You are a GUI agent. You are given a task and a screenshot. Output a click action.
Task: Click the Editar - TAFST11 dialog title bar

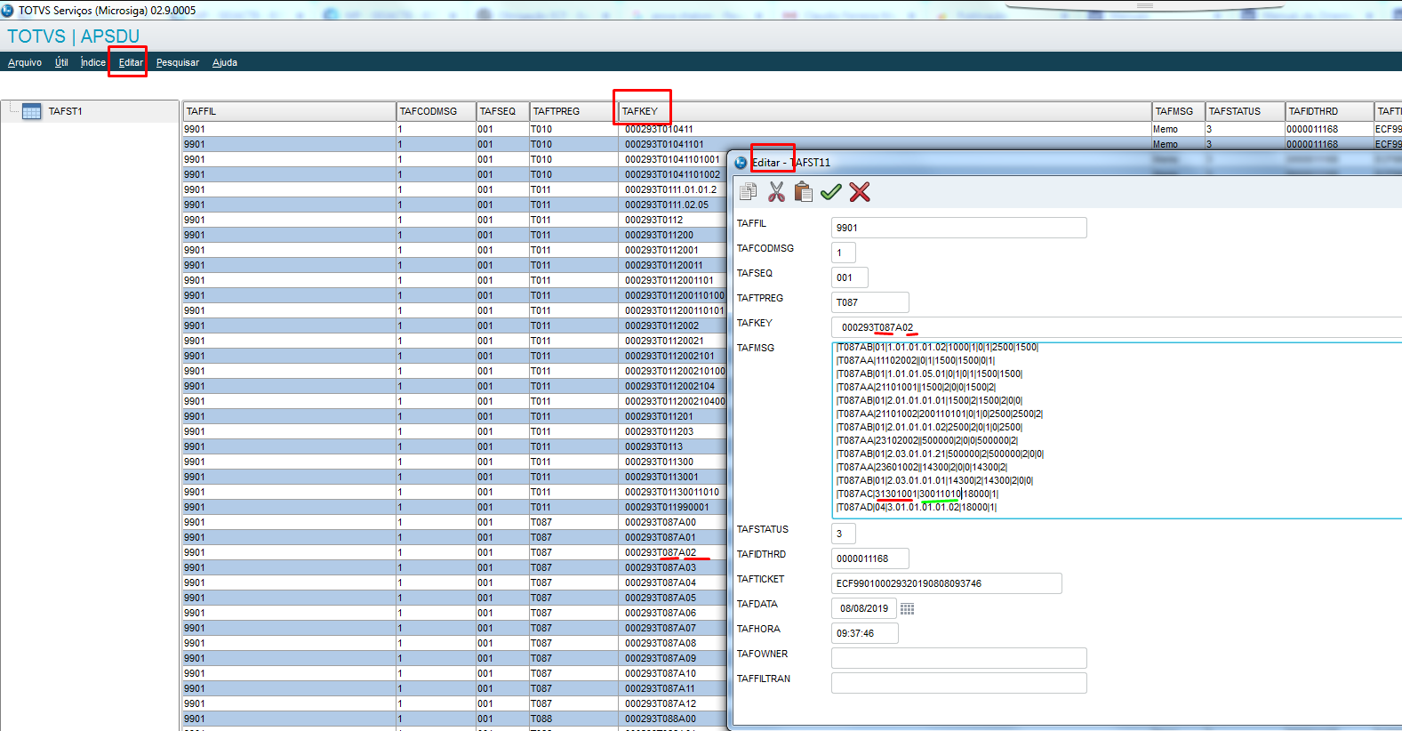1067,163
